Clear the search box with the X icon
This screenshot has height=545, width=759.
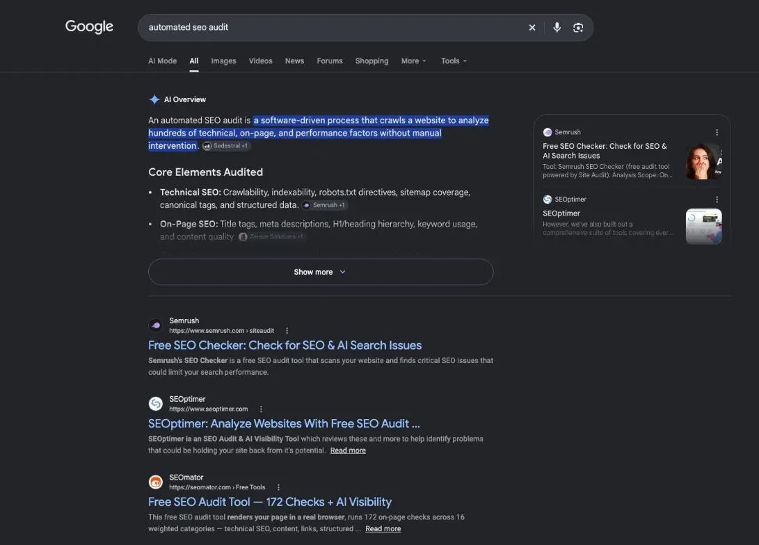coord(532,28)
